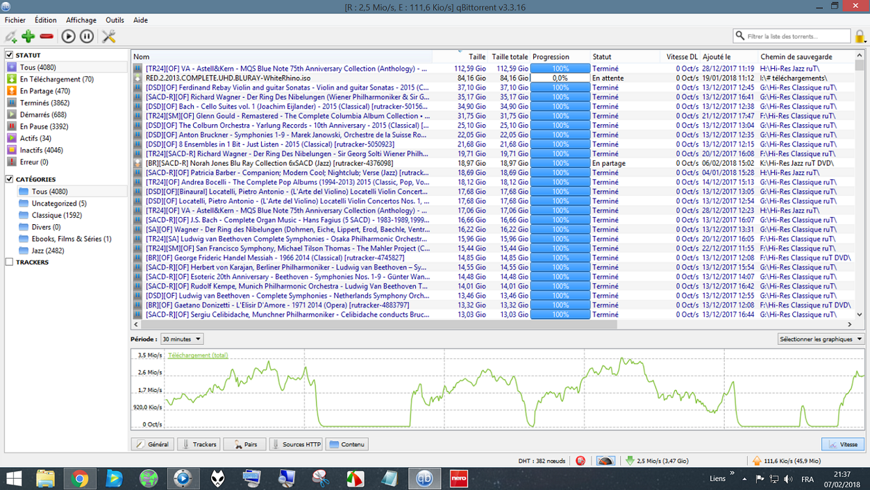This screenshot has width=870, height=490.
Task: Select the 'En Partage (470)' filter icon
Action: (12, 91)
